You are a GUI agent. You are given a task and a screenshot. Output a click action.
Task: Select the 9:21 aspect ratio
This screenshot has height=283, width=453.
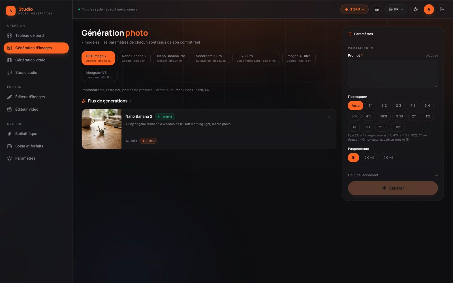coord(398,127)
